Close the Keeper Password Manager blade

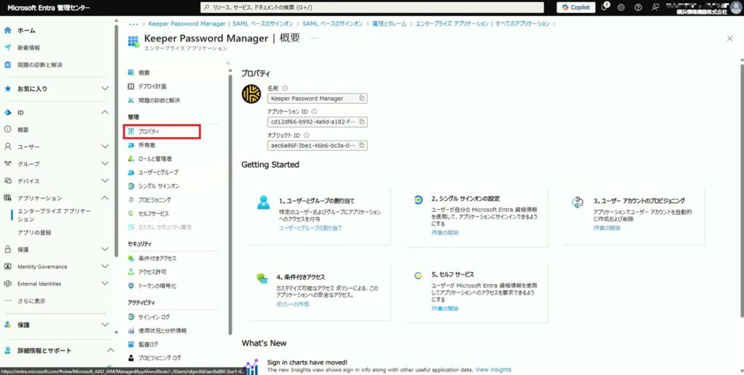729,38
